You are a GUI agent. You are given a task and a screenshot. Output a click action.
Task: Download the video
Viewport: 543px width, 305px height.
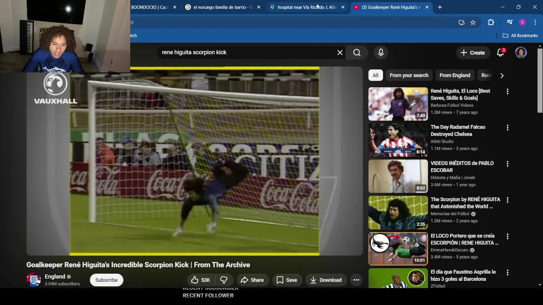pyautogui.click(x=326, y=280)
